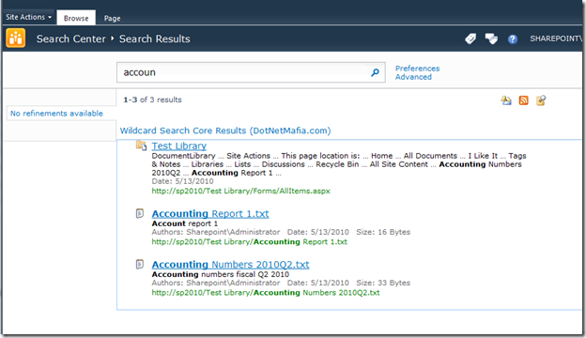
Task: Click the Date: 5/13/2010 under Test Library
Action: coord(182,181)
